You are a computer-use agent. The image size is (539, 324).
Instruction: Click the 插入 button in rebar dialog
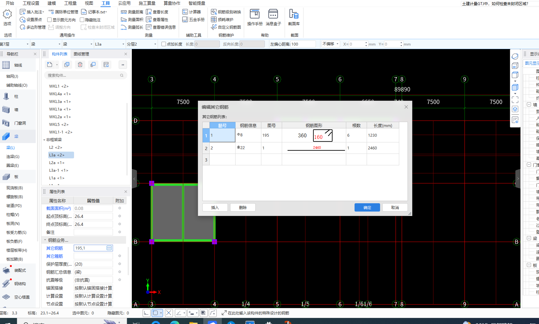(215, 207)
